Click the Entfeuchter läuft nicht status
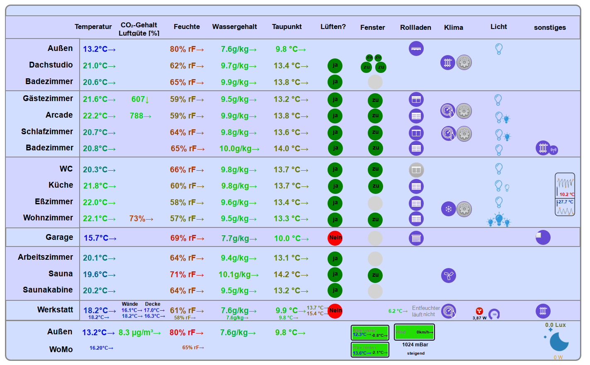The image size is (590, 365). click(426, 311)
